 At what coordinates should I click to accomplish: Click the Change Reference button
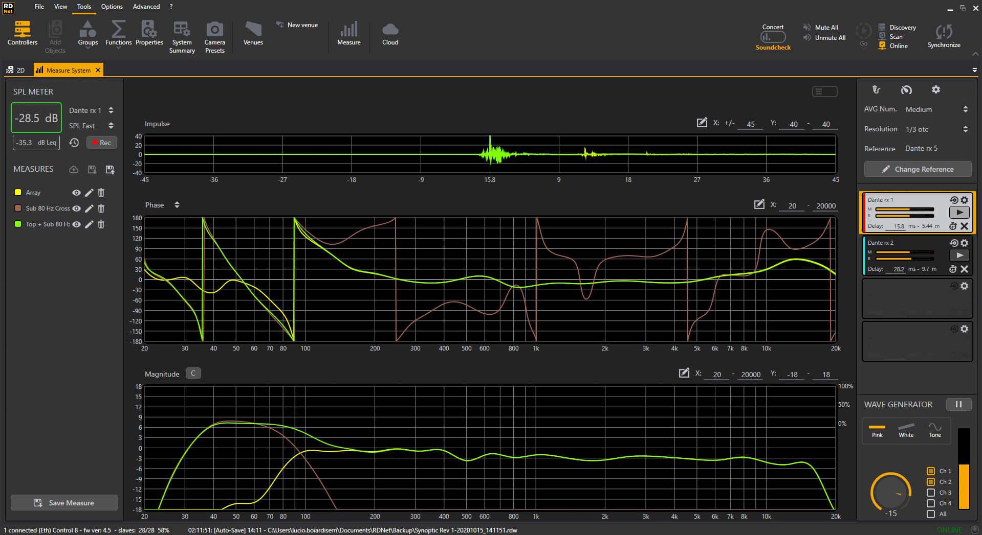pos(918,169)
